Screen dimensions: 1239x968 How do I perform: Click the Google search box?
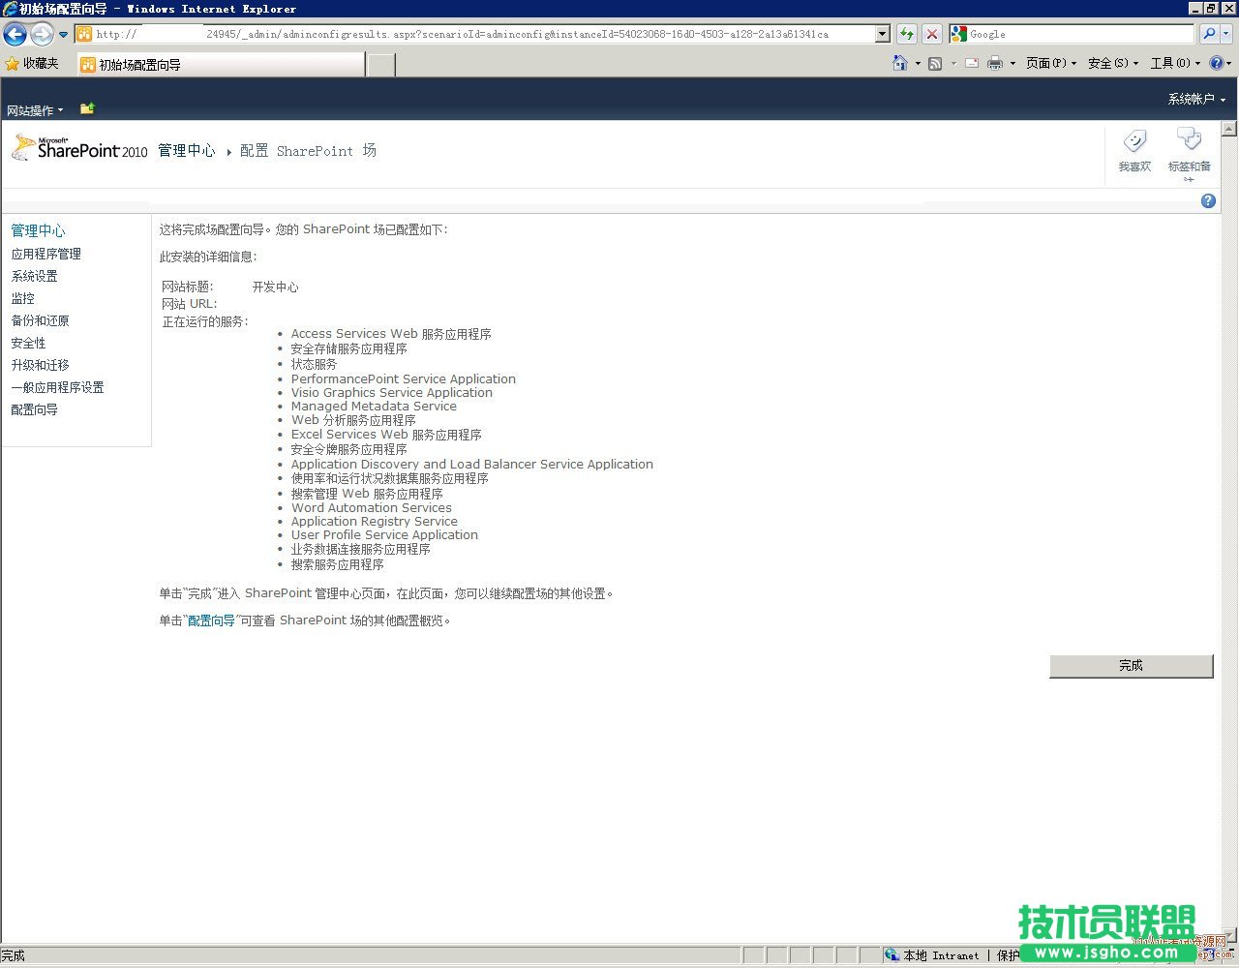(x=1055, y=33)
